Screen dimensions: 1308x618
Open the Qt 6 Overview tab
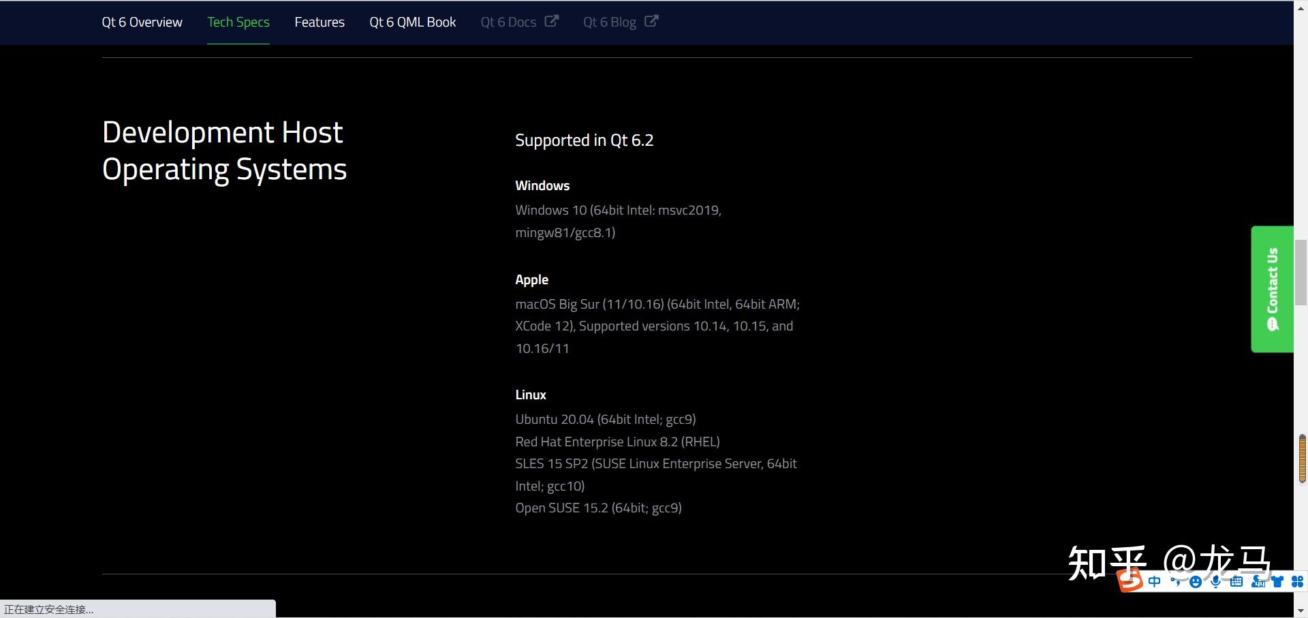coord(142,22)
